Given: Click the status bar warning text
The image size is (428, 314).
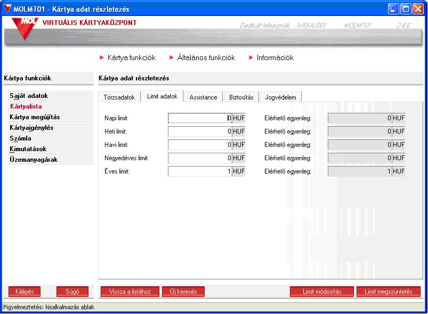Looking at the screenshot, I should click(x=49, y=307).
